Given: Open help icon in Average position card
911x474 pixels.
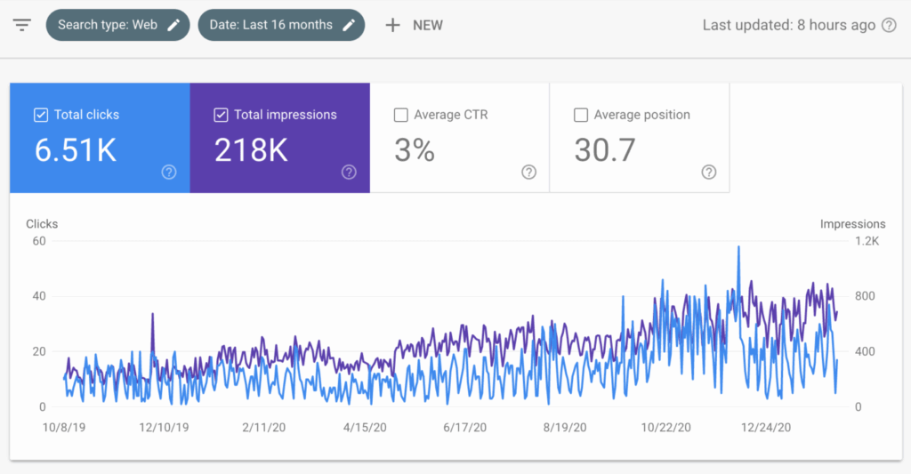Looking at the screenshot, I should click(x=709, y=172).
